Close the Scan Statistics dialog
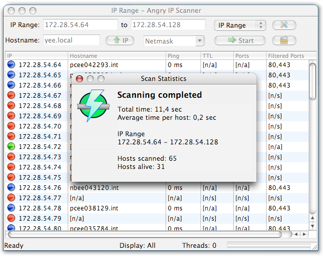The height and width of the screenshot is (256, 323). [x=79, y=79]
